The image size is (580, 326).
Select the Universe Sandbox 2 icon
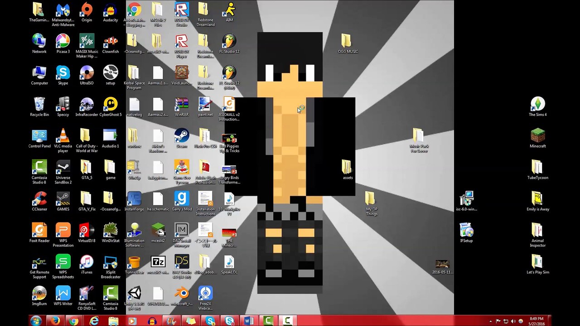coord(63,172)
